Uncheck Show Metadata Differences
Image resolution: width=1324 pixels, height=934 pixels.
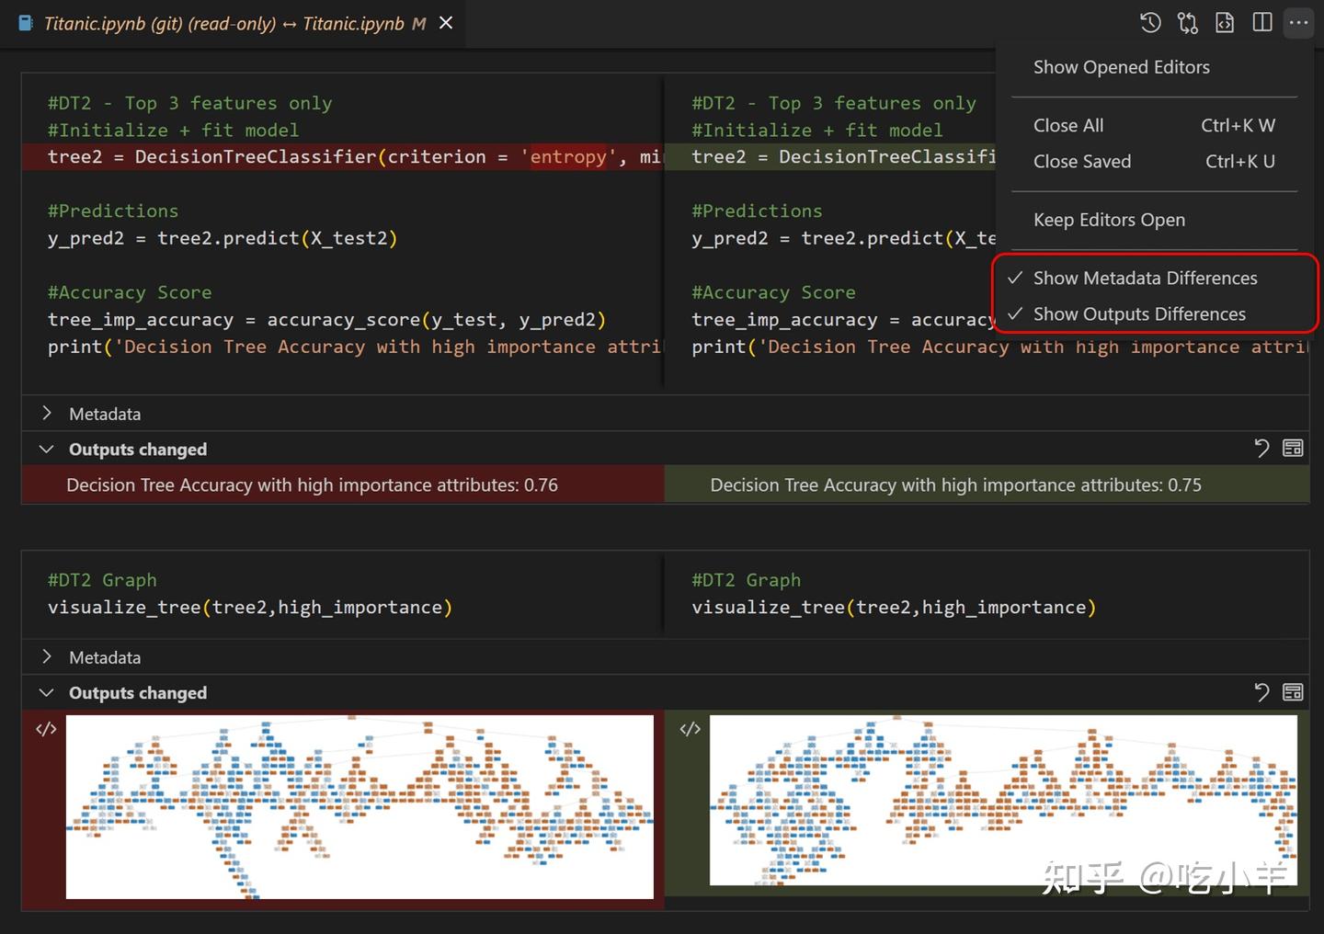[1145, 278]
